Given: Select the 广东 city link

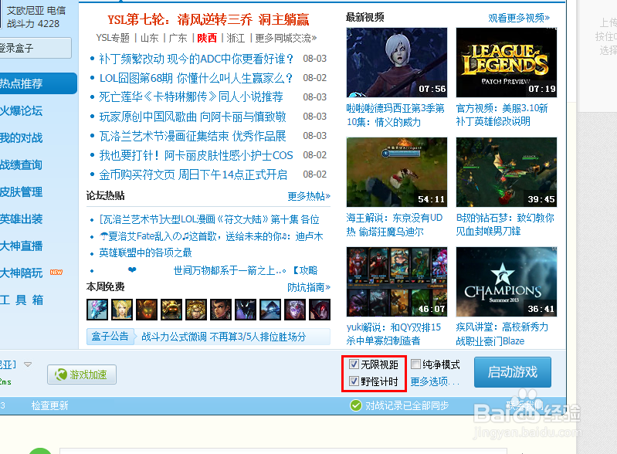Looking at the screenshot, I should tap(178, 38).
